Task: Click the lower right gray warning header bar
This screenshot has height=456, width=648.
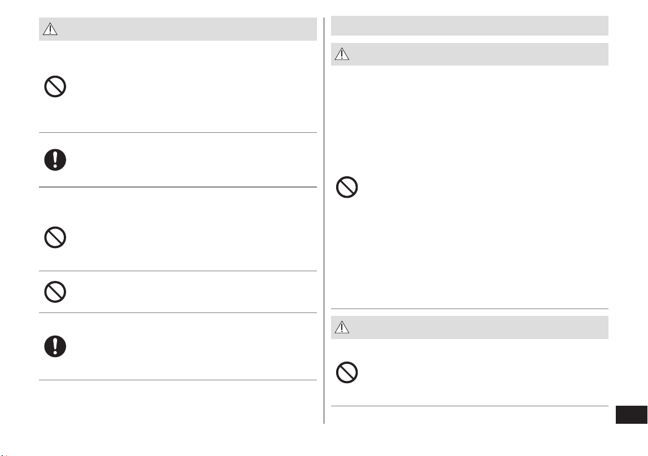Action: click(x=469, y=327)
